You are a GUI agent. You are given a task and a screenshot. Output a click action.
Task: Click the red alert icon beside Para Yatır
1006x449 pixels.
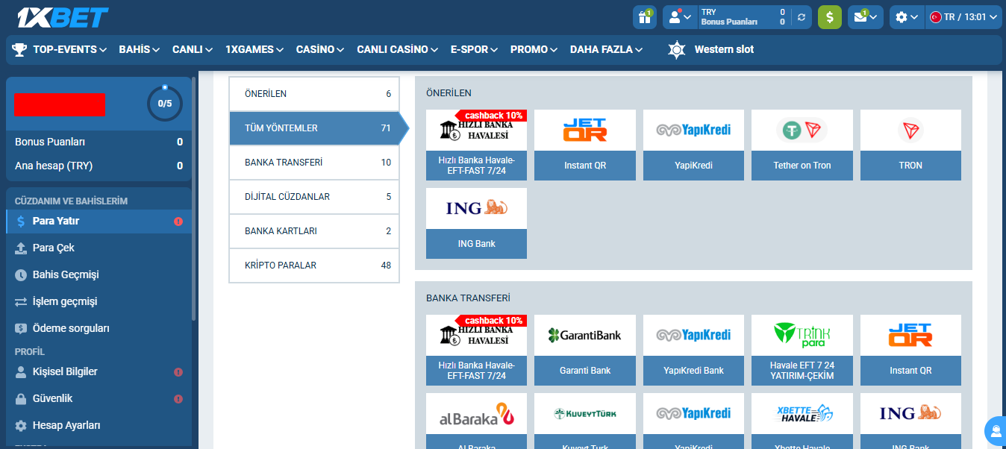[x=178, y=222]
